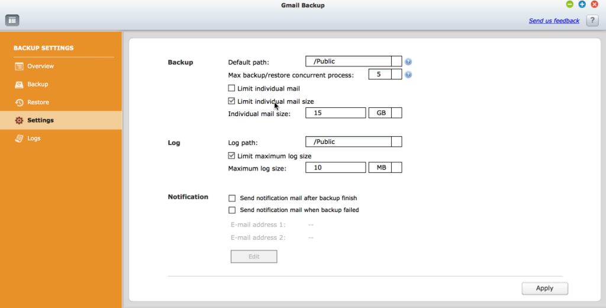
Task: Click the Backup icon in the sidebar
Action: (x=19, y=84)
